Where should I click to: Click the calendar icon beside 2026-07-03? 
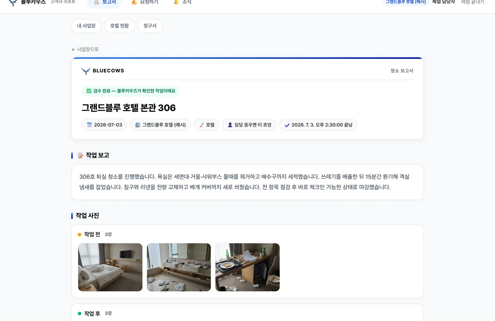pos(89,125)
